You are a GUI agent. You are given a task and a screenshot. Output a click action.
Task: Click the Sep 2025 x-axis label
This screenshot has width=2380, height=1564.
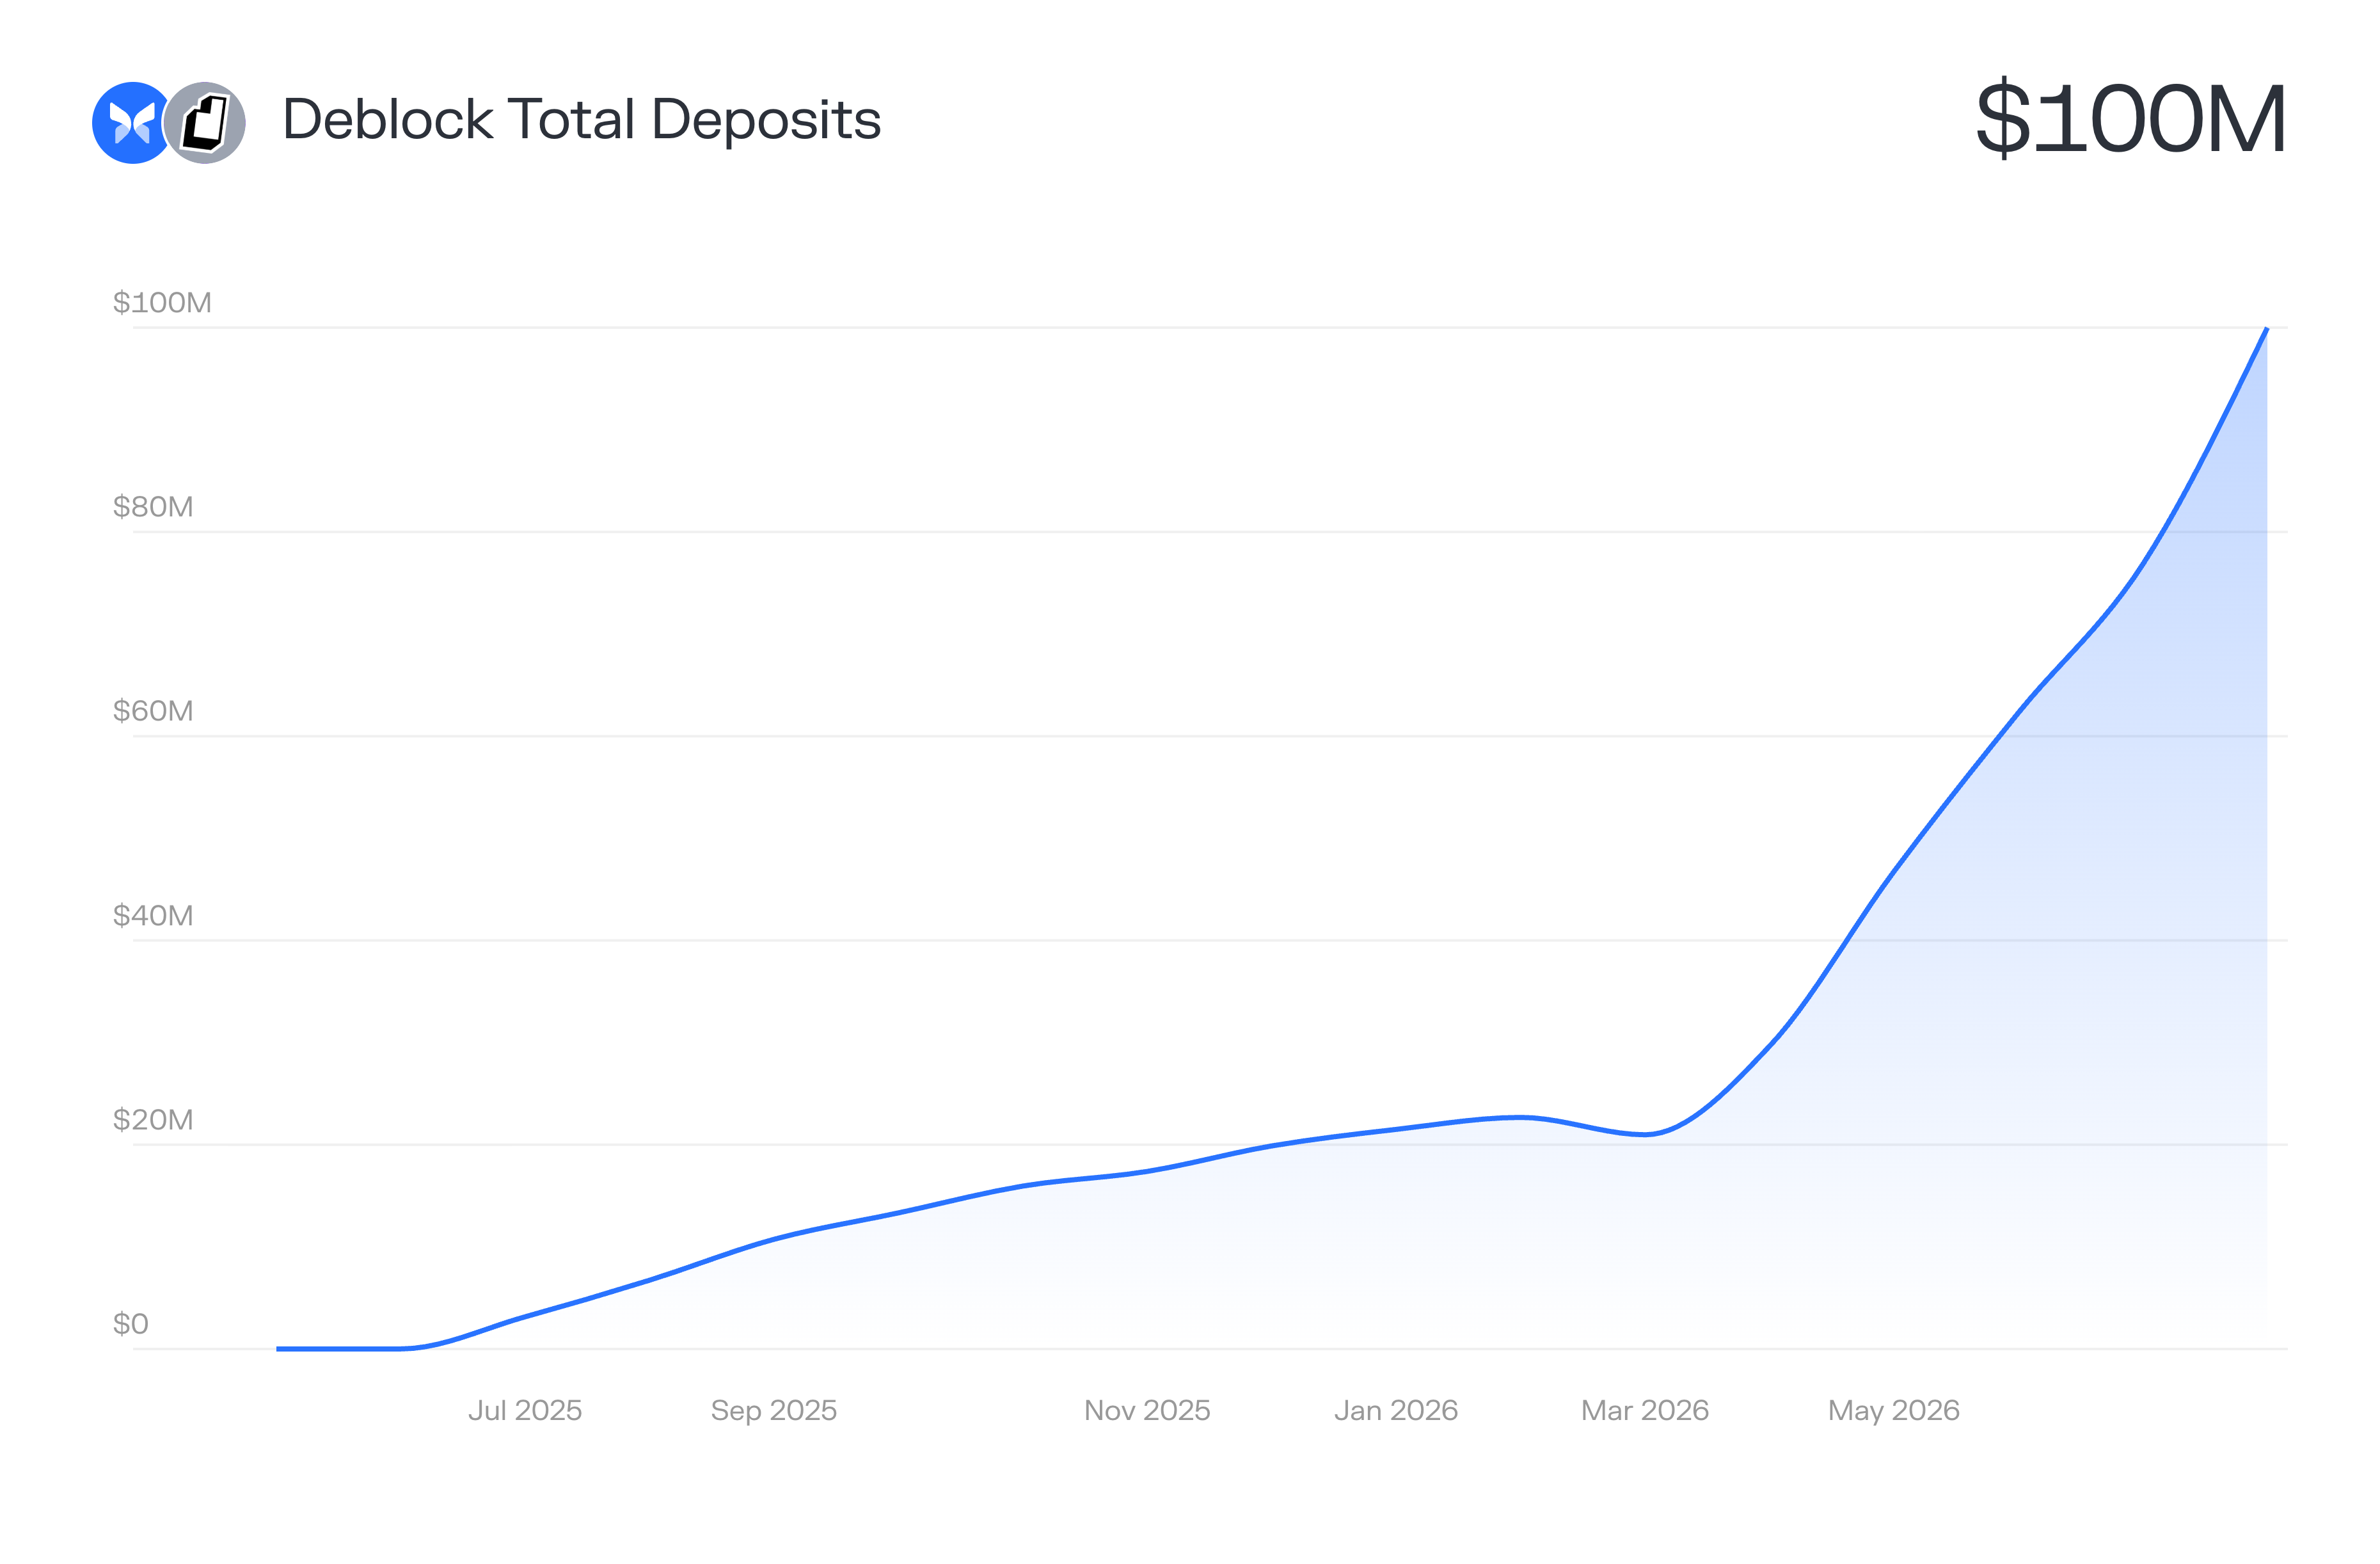pos(774,1410)
